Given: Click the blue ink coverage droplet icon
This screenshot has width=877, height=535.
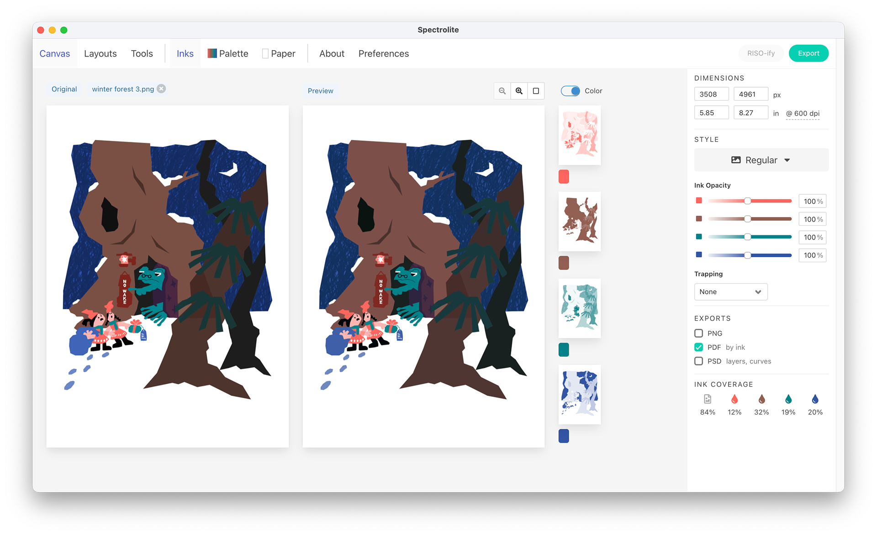Looking at the screenshot, I should (x=815, y=400).
